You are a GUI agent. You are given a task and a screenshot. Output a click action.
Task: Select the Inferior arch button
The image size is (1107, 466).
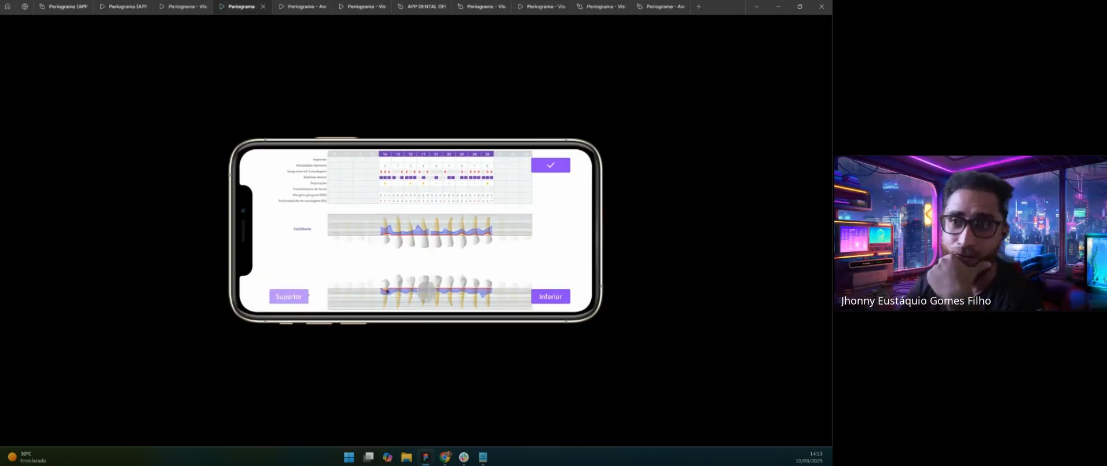coord(550,296)
